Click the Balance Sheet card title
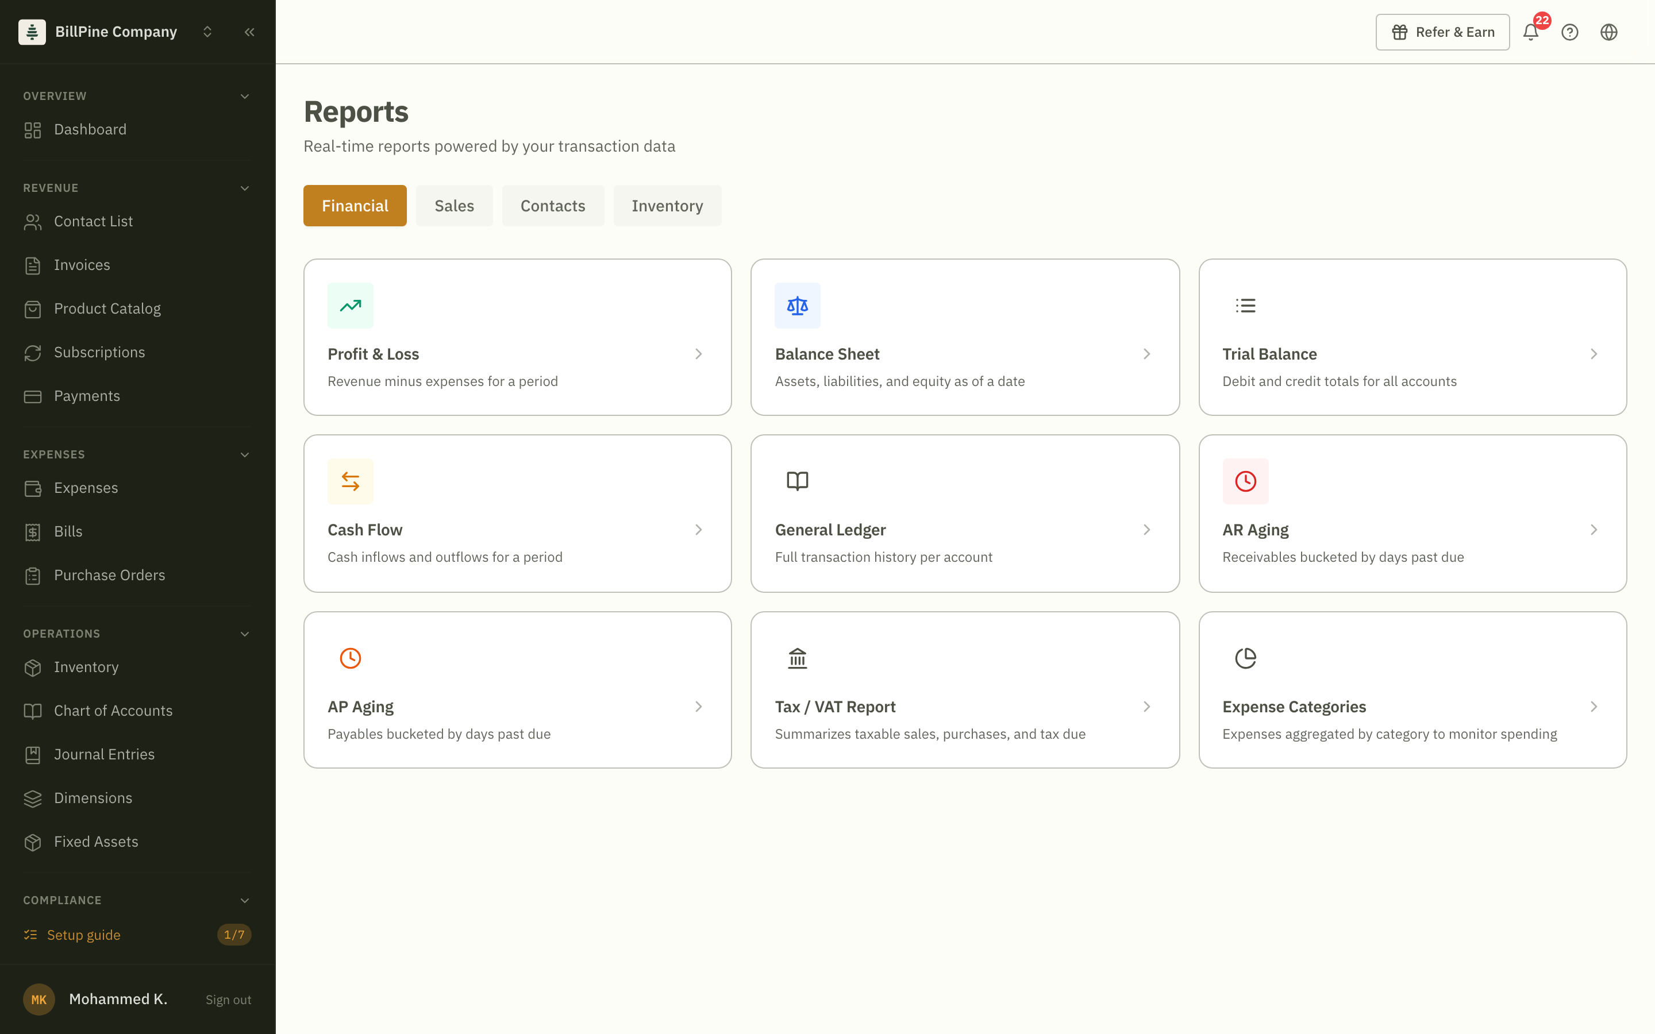The height and width of the screenshot is (1034, 1655). point(827,354)
